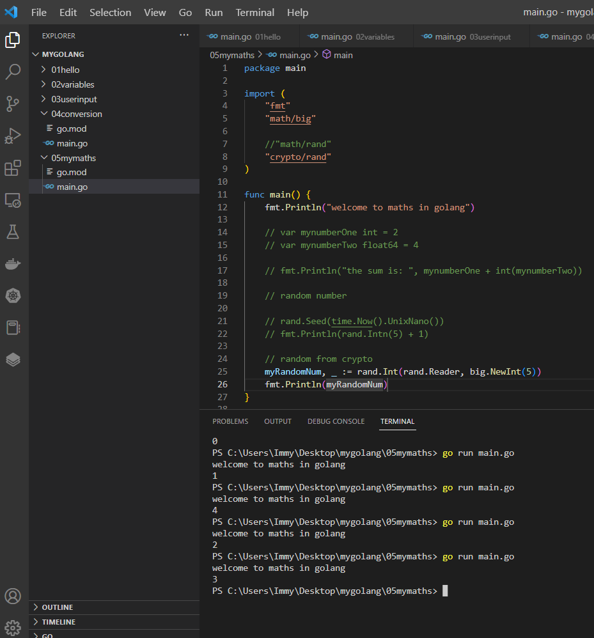Click the "fmt" import link
594x638 pixels.
[277, 105]
